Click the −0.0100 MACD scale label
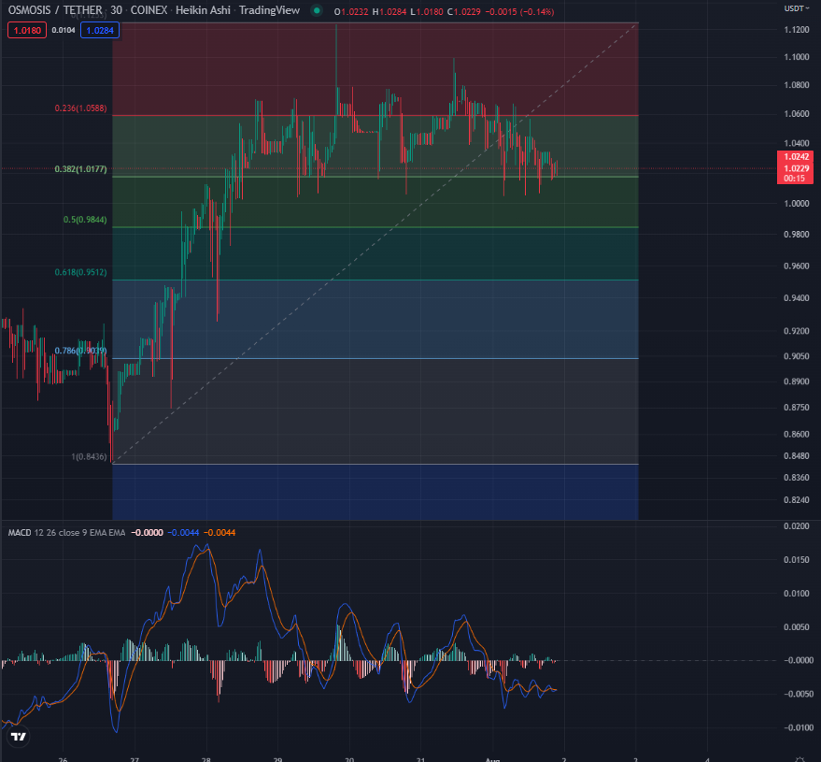Viewport: 821px width, 762px height. [x=798, y=727]
